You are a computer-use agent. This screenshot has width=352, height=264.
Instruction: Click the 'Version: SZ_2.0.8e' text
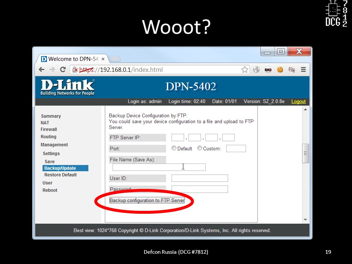pos(264,102)
